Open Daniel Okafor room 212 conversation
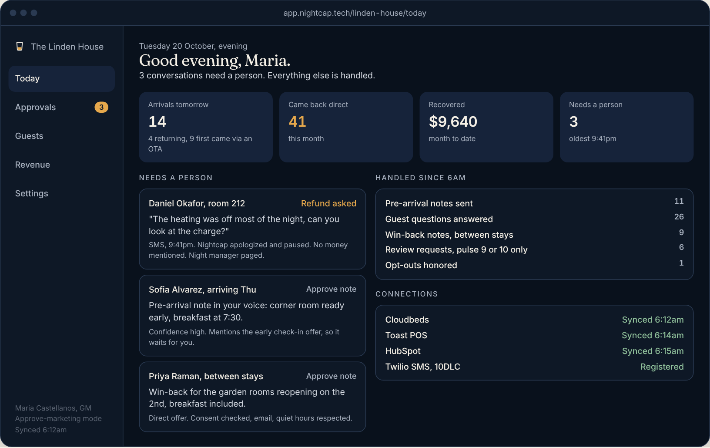710x448 pixels. tap(252, 229)
